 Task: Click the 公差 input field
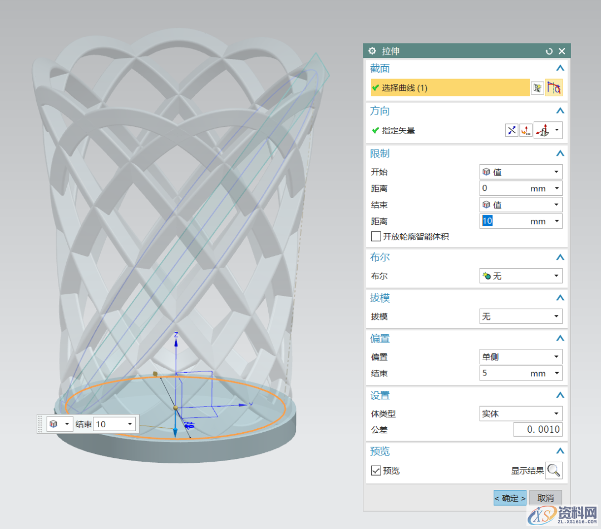coord(538,430)
